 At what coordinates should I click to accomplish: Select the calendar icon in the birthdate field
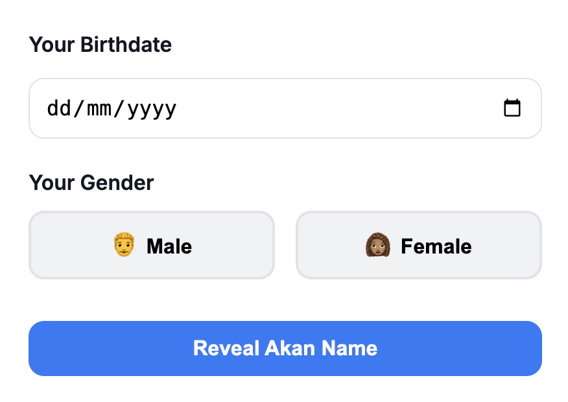(512, 108)
